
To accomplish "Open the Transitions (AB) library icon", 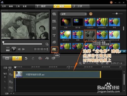I will point(54,28).
